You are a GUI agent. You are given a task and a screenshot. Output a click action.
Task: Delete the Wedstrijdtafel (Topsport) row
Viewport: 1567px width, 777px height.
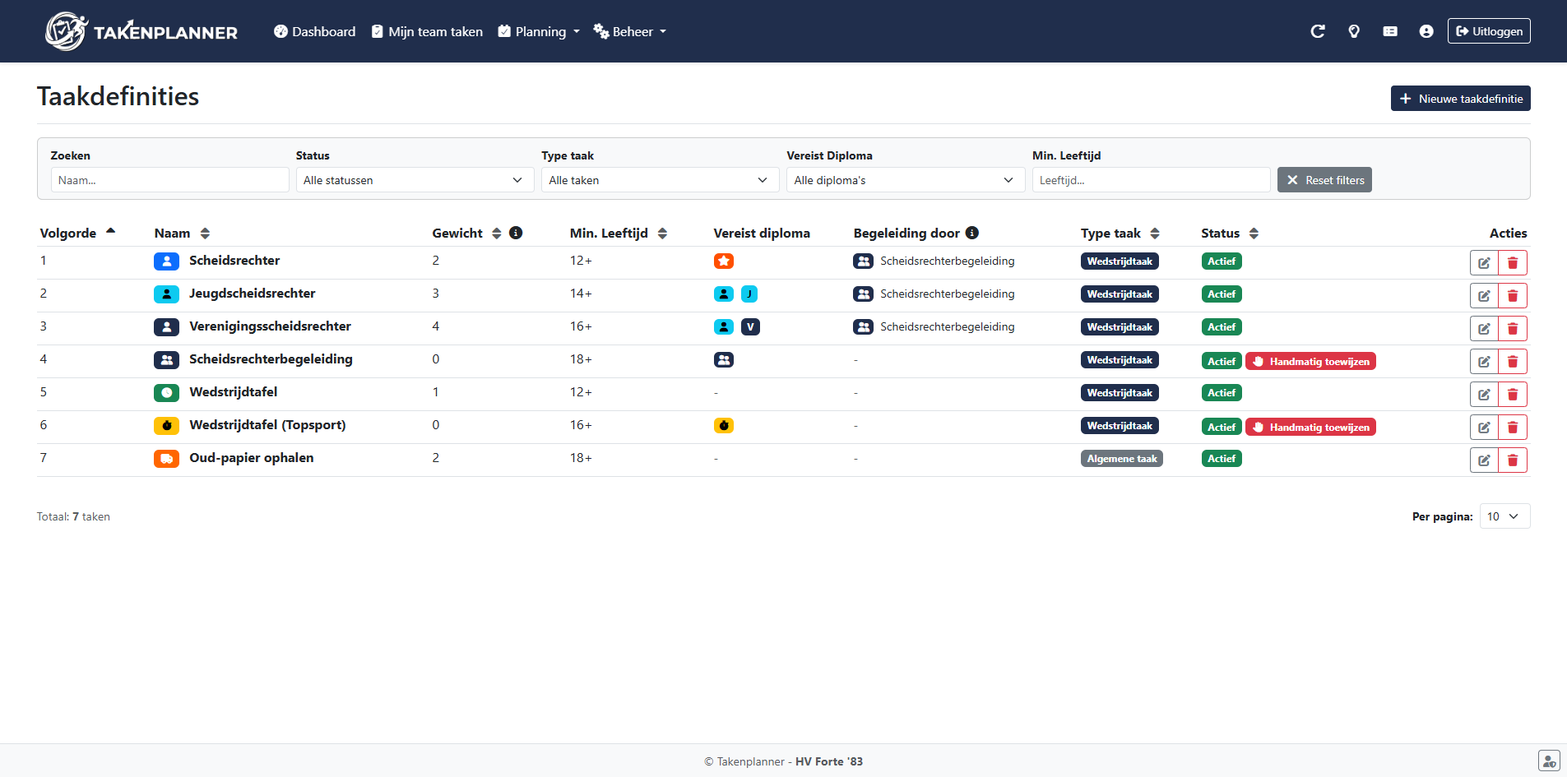(1512, 428)
